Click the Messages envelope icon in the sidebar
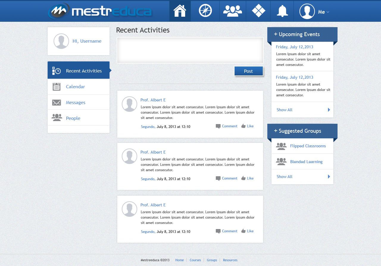Image resolution: width=381 pixels, height=266 pixels. (x=57, y=102)
